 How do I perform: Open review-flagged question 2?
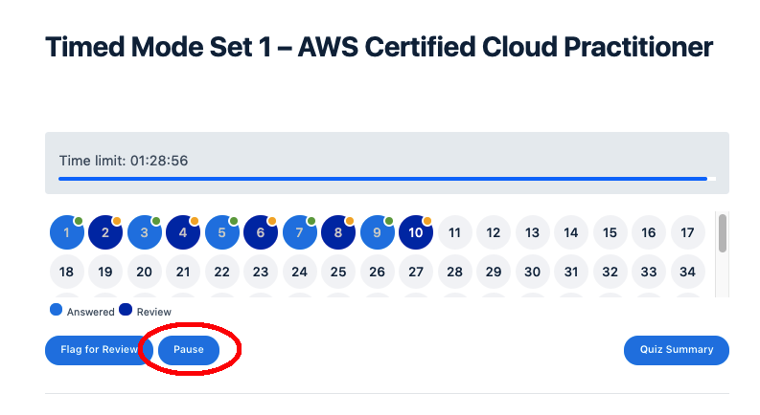pos(105,232)
